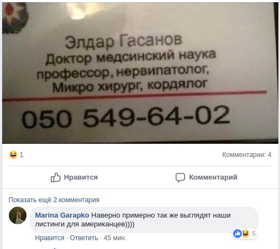280x249 pixels.
Task: Click the thumbs-up icon of the post's Нравится button
Action: pyautogui.click(x=56, y=177)
